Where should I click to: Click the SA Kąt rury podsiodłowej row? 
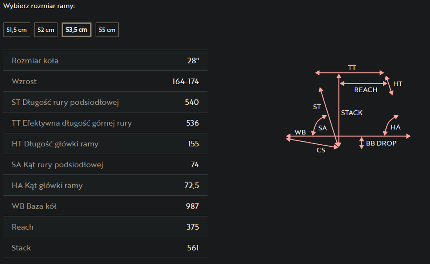pos(105,164)
